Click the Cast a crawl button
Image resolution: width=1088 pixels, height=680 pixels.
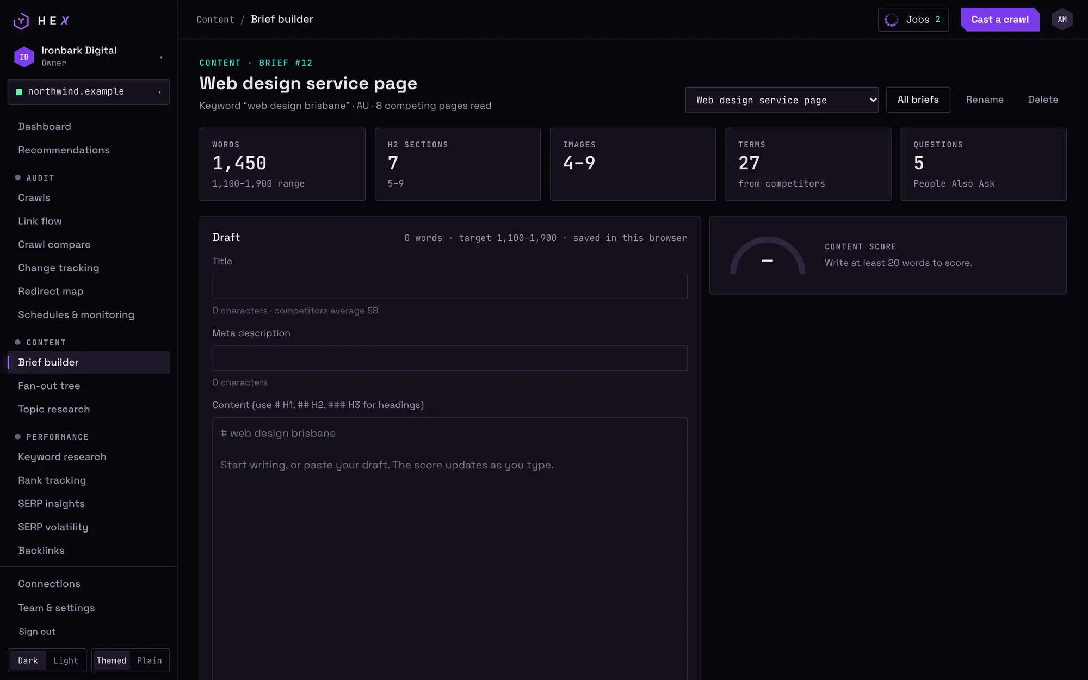pyautogui.click(x=1000, y=20)
